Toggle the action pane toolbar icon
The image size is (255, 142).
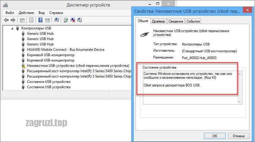click(47, 20)
